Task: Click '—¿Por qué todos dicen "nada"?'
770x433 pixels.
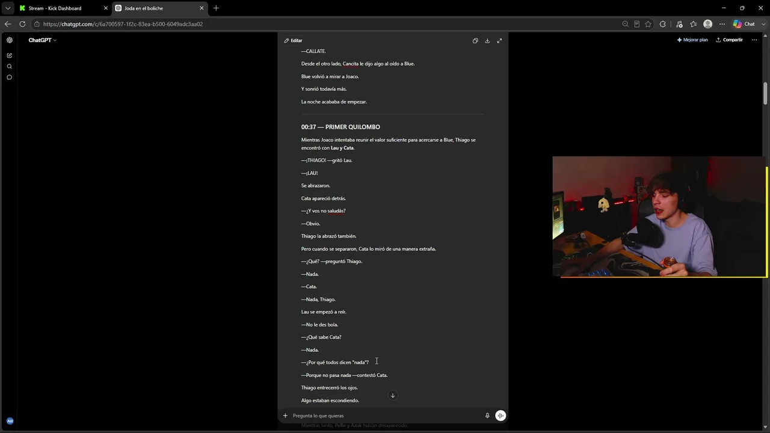Action: pos(335,363)
